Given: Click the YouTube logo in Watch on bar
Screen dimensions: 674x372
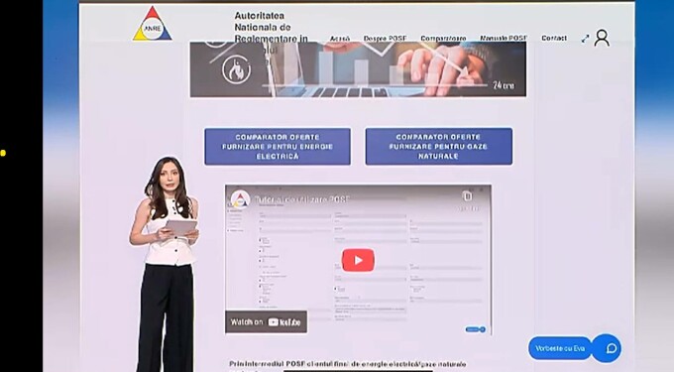Looking at the screenshot, I should coord(284,322).
